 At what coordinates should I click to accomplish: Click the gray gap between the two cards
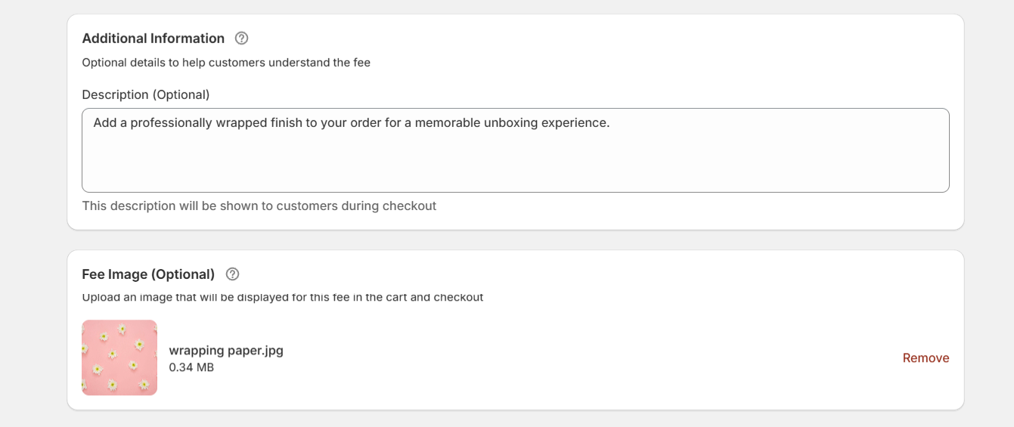[x=514, y=240]
